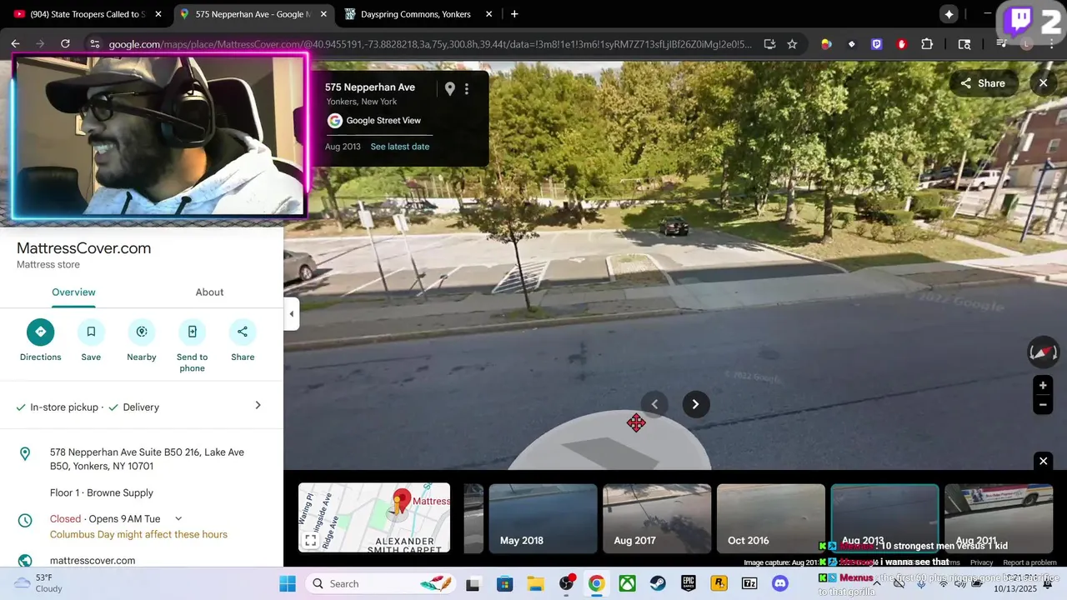Go to next Street View position arrow
Image resolution: width=1067 pixels, height=600 pixels.
coord(696,404)
